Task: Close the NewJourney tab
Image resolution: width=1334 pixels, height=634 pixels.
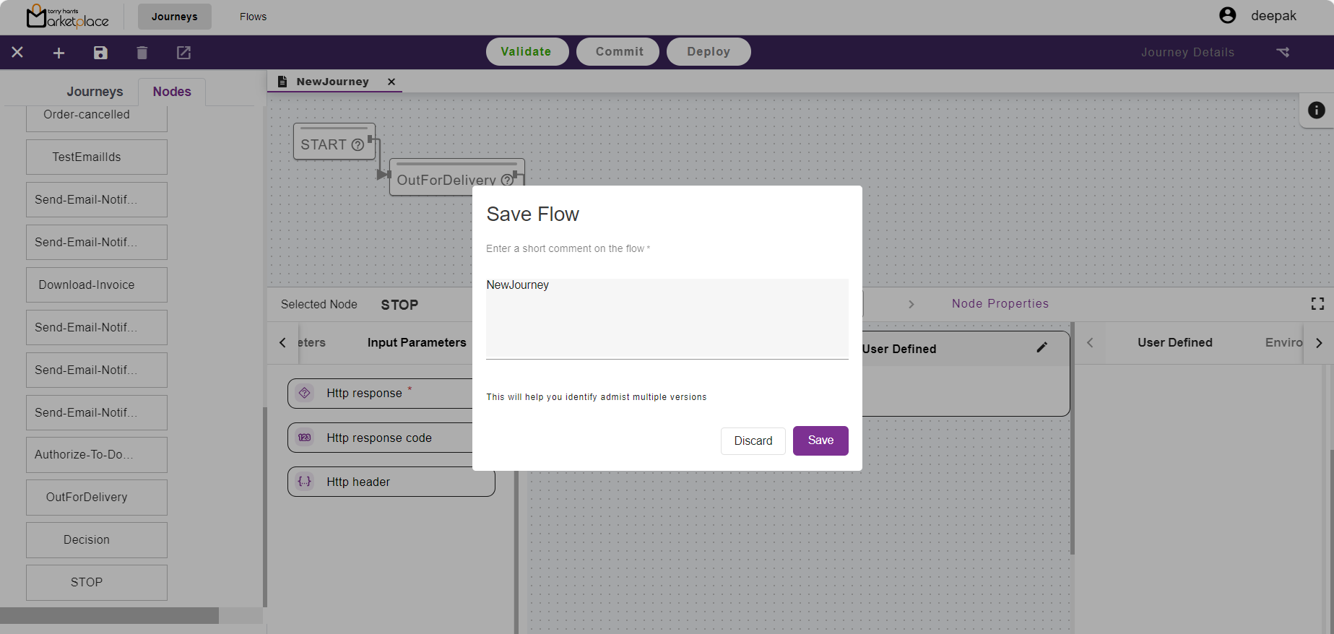Action: [391, 82]
